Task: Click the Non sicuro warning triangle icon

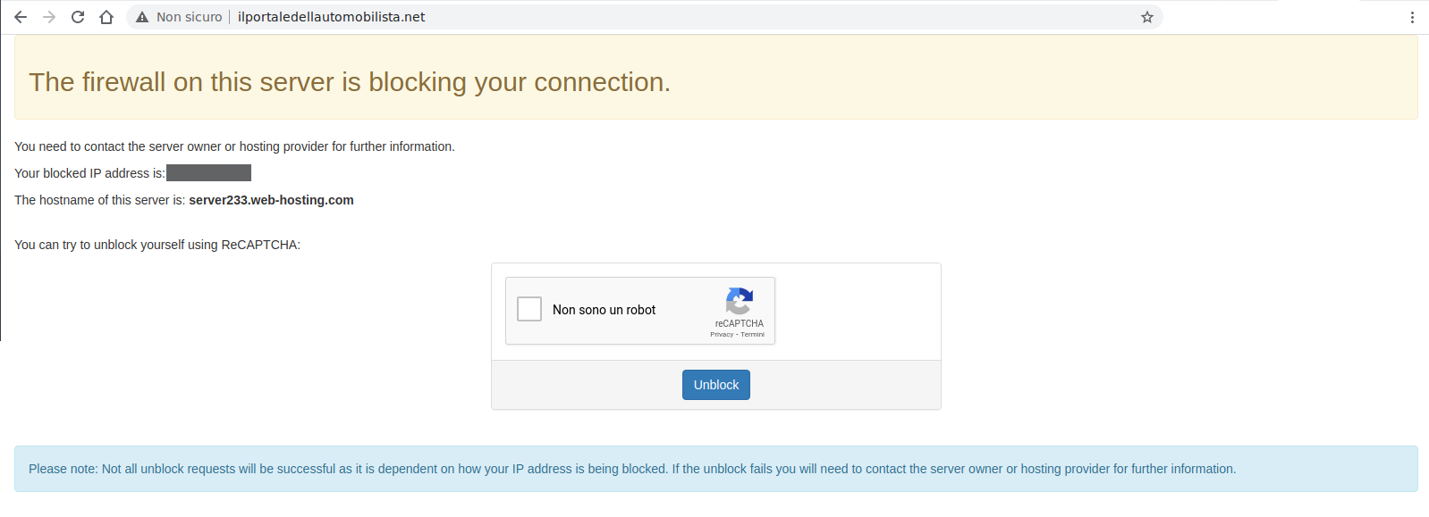Action: pos(142,17)
